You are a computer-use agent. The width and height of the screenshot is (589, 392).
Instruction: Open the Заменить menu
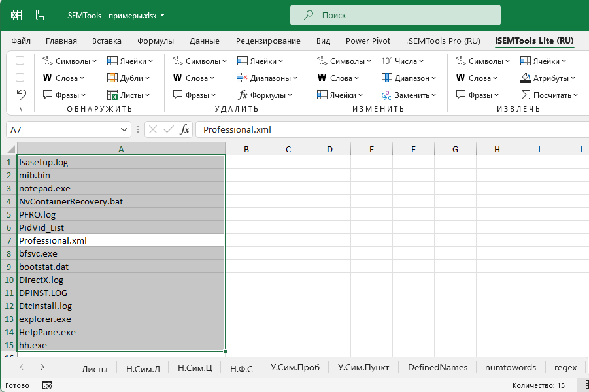point(409,95)
